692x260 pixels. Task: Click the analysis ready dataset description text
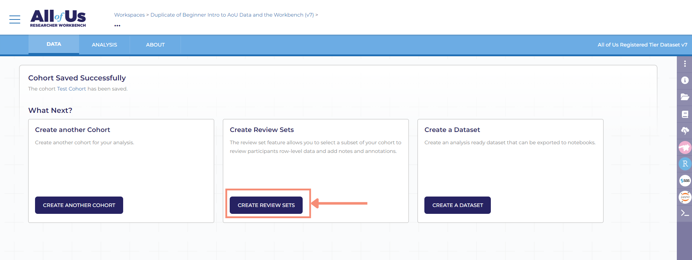(510, 142)
